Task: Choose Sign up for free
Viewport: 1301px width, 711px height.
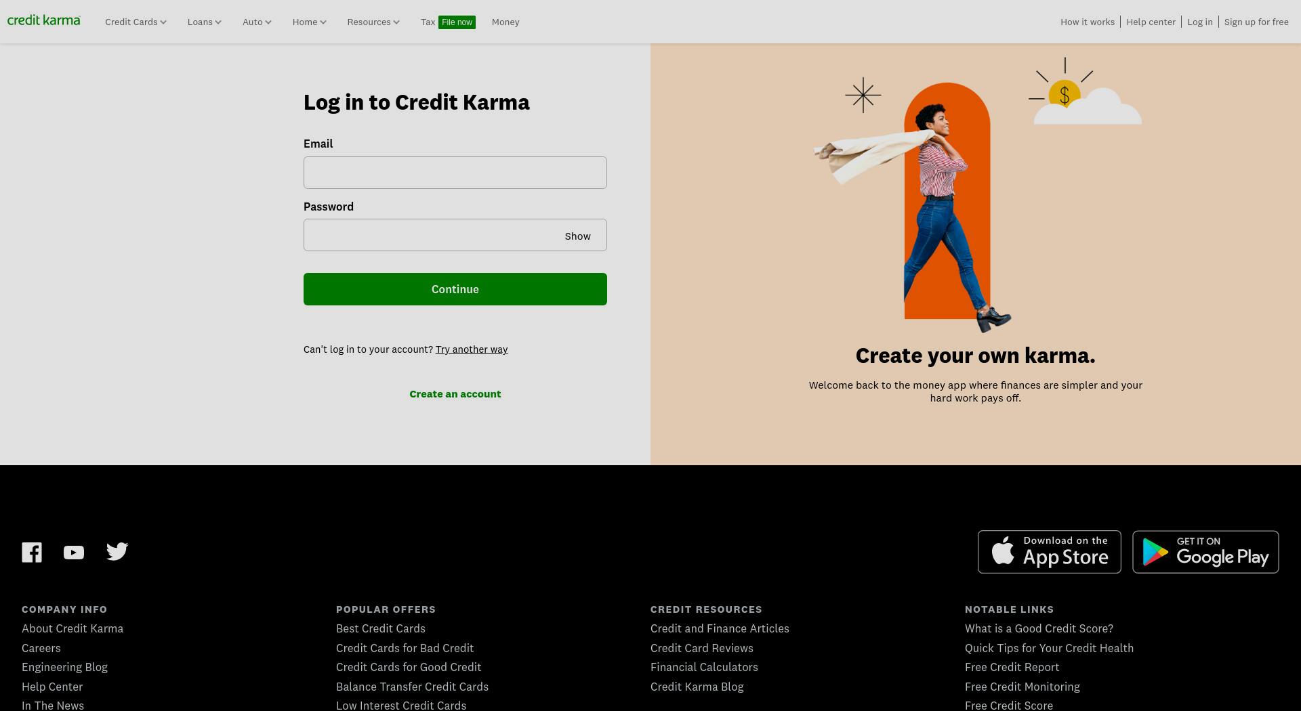Action: (x=1256, y=22)
